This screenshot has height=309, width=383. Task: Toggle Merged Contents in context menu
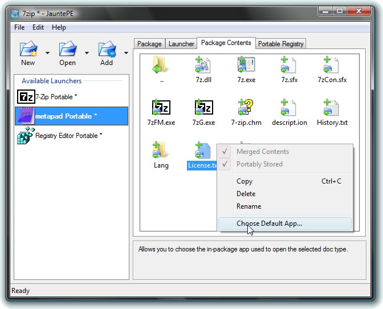285,152
